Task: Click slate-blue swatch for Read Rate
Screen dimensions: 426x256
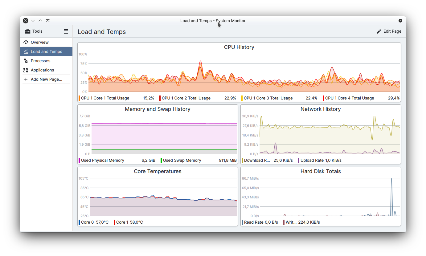Action: [242, 222]
